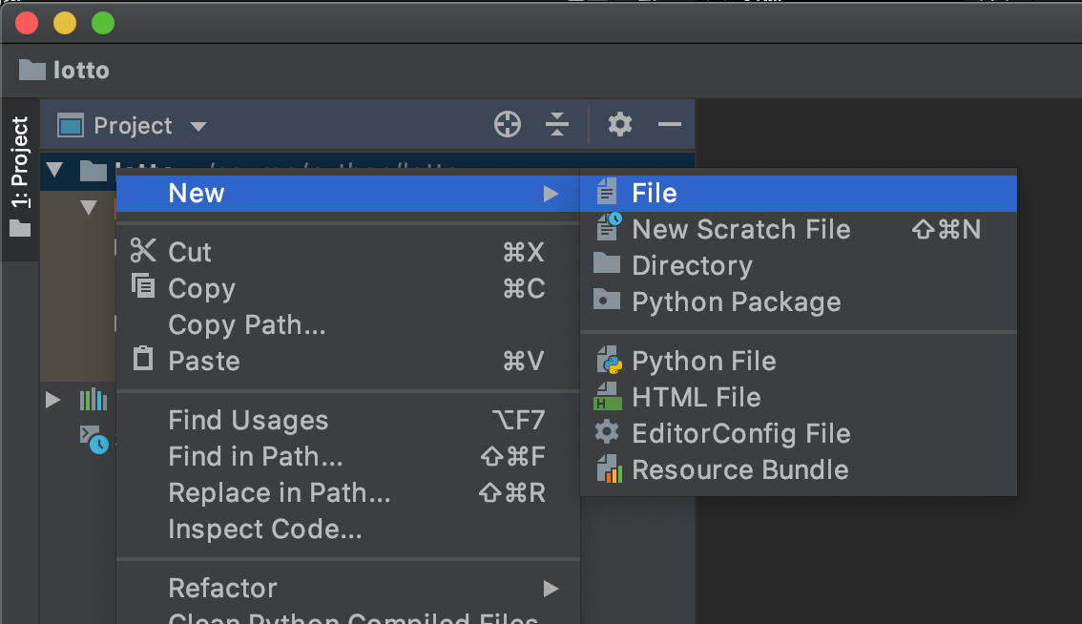
Task: Choose Inspect Code... from the context menu
Action: (264, 529)
